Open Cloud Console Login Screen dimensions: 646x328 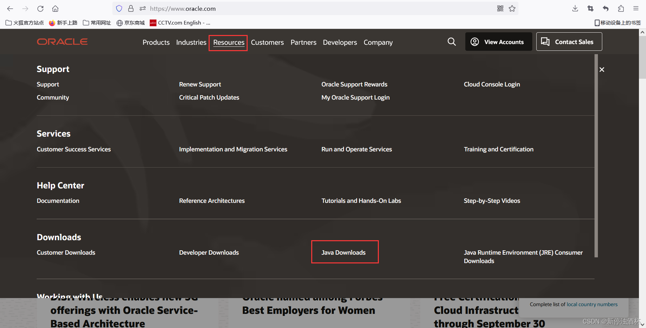pos(492,84)
